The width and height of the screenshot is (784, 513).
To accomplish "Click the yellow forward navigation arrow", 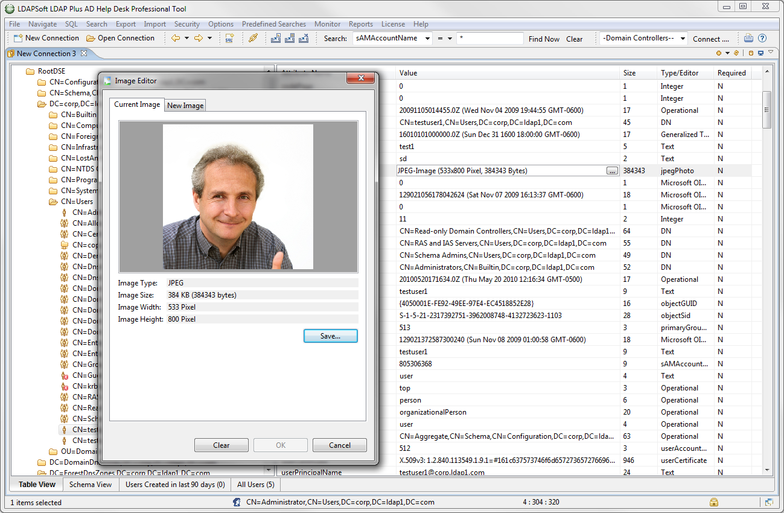I will 198,38.
